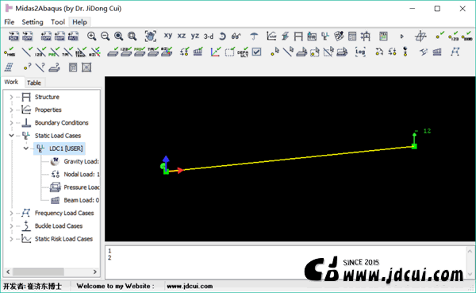This screenshot has width=476, height=293.
Task: Expand the Frequency Load Cases node
Action: pyautogui.click(x=11, y=213)
